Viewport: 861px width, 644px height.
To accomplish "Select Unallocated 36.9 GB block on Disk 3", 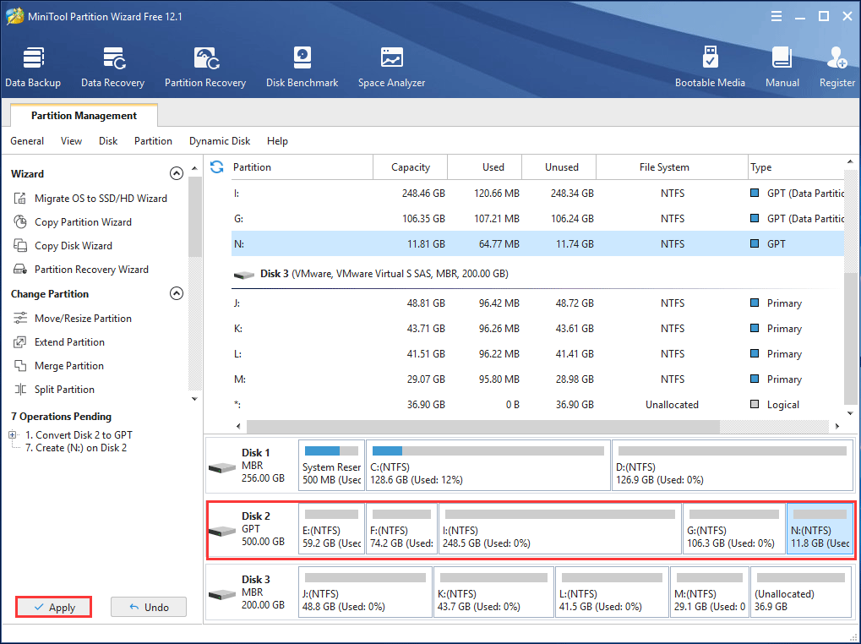I will (801, 592).
